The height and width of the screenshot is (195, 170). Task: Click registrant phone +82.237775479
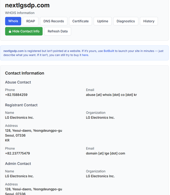[x=18, y=153]
